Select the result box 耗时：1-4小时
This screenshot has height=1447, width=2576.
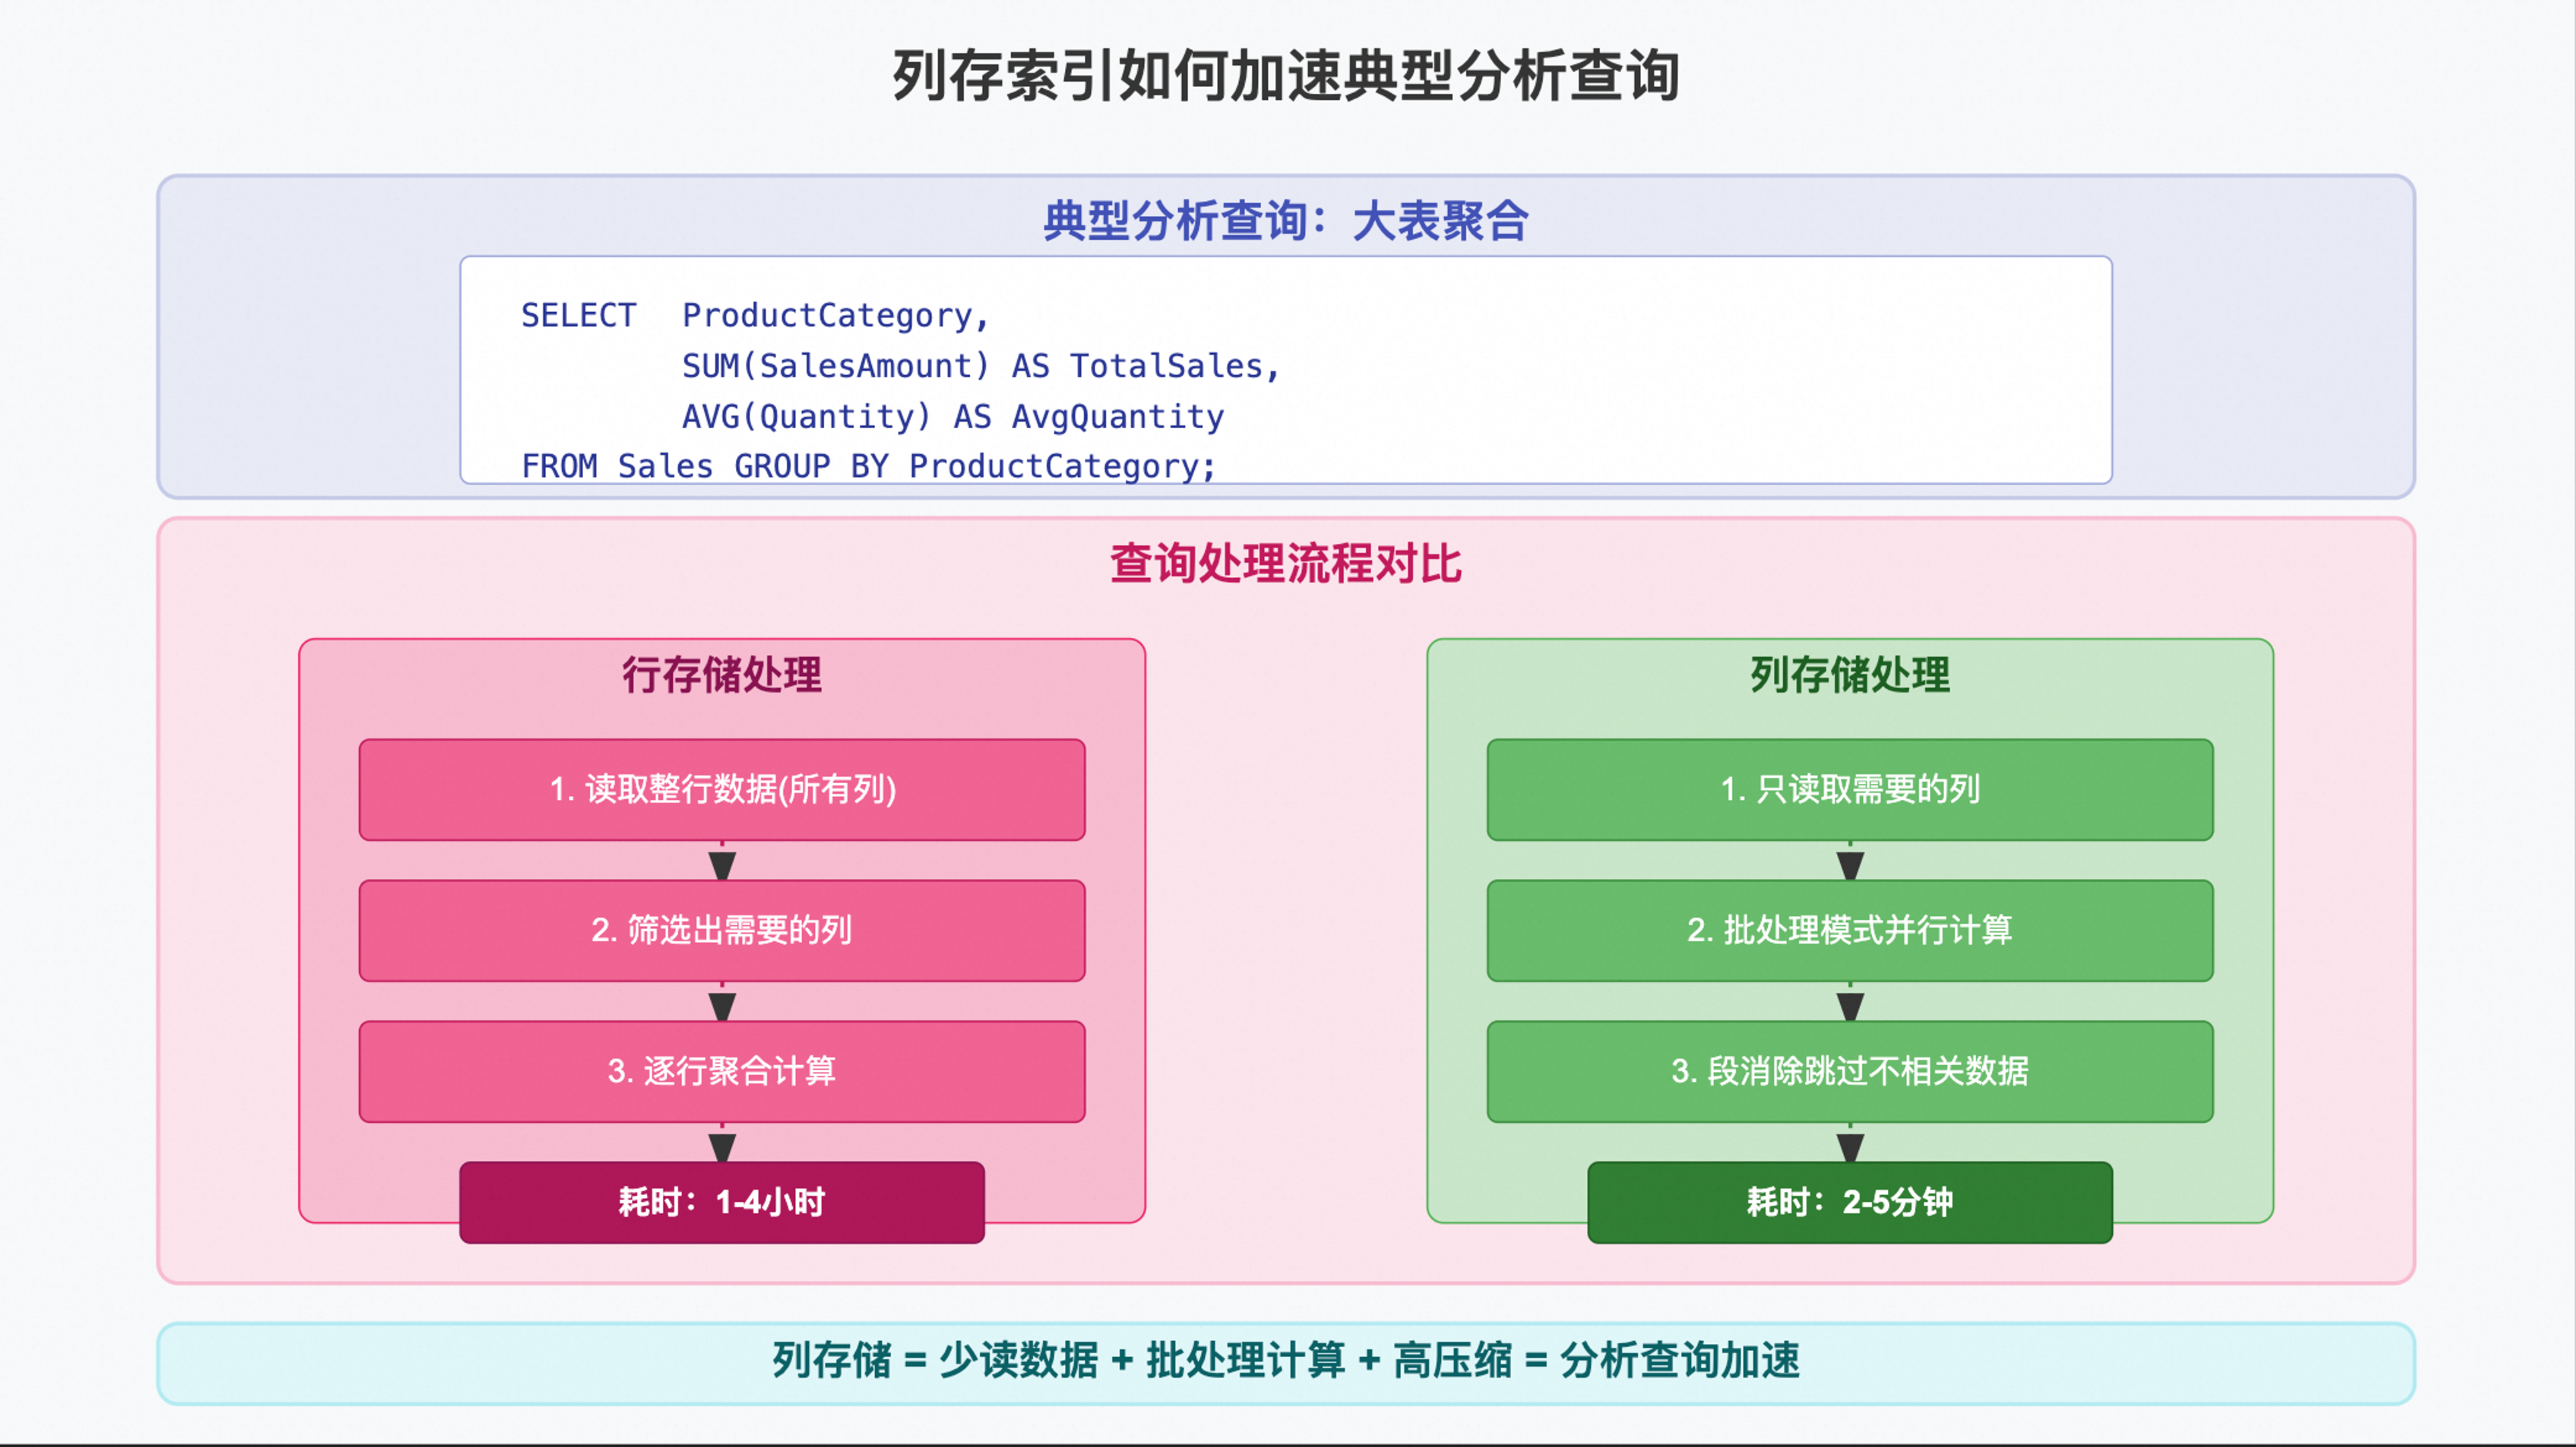tap(722, 1203)
